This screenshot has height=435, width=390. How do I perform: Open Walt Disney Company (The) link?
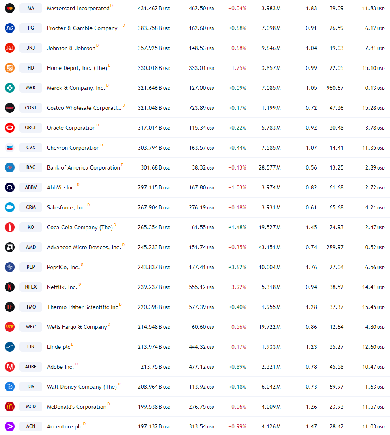(82, 387)
